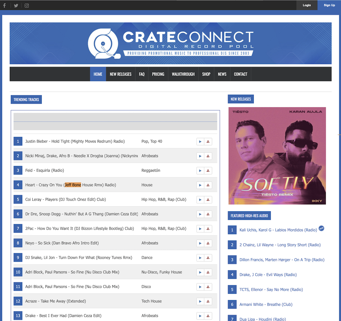The width and height of the screenshot is (341, 321).
Task: Open NEW RELEASES in navigation bar
Action: click(120, 74)
